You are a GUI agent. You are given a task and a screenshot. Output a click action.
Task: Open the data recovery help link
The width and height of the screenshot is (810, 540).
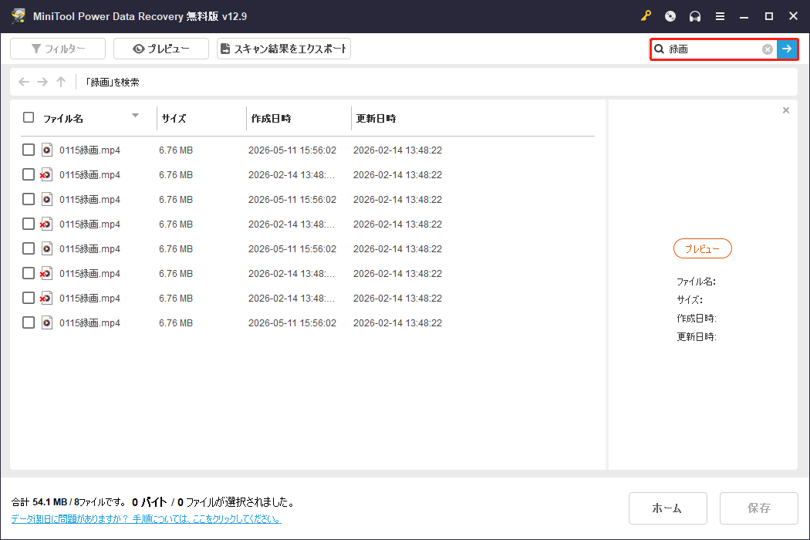pyautogui.click(x=147, y=518)
